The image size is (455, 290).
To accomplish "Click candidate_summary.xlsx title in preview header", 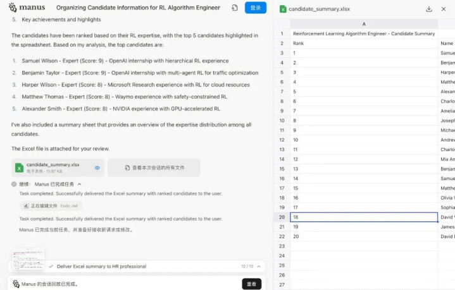I will 319,9.
